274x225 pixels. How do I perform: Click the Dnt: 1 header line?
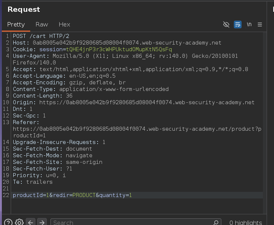pos(22,109)
